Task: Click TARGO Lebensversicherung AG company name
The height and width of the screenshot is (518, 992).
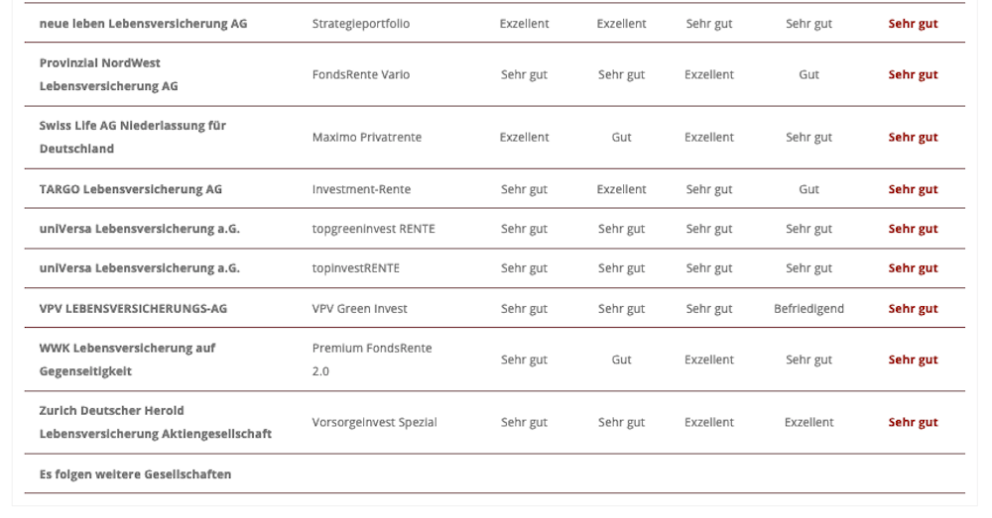Action: 130,189
